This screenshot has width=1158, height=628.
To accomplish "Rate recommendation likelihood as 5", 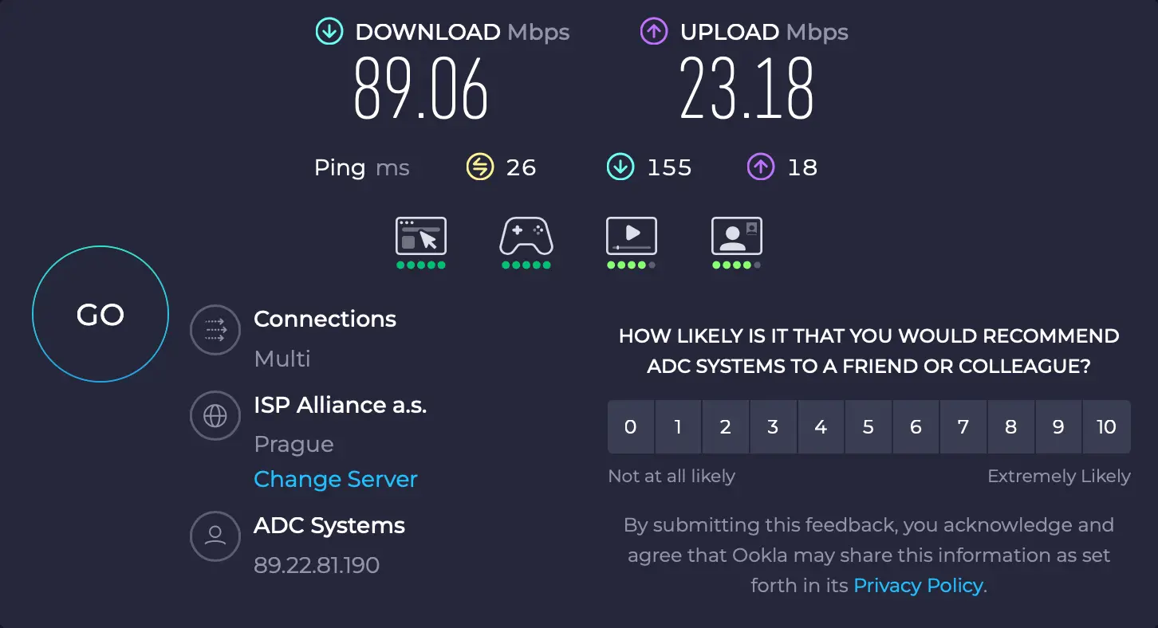I will point(868,426).
